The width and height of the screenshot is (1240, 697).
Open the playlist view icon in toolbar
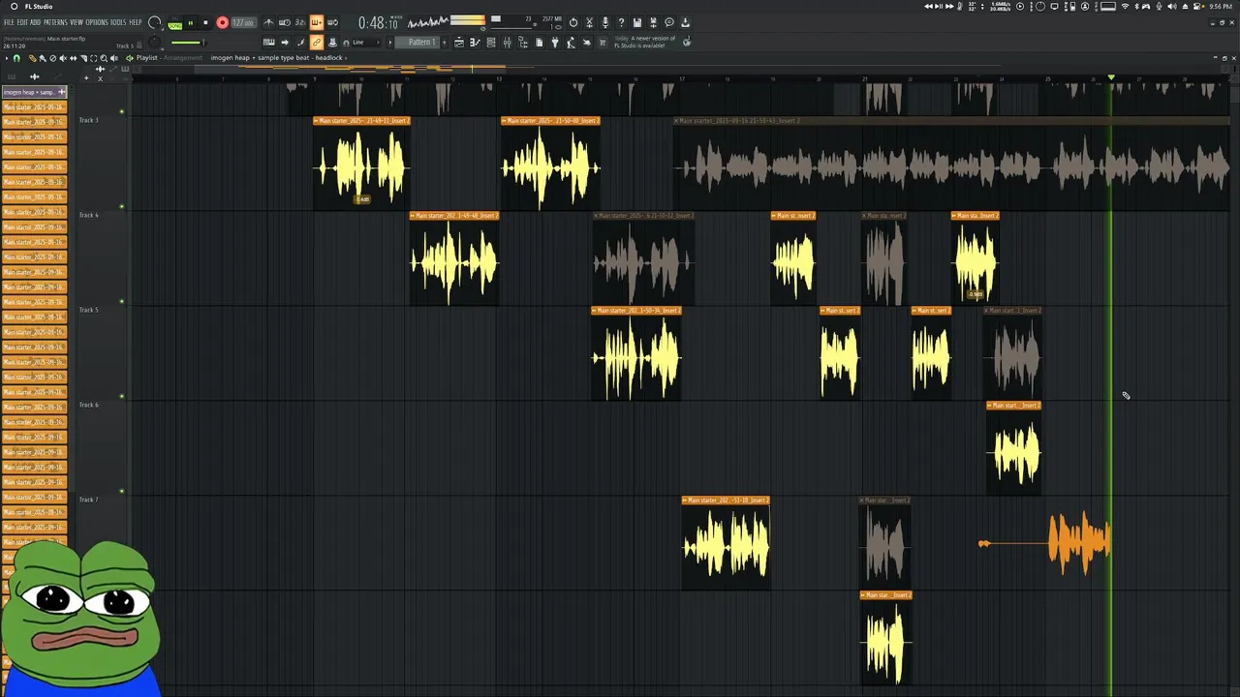[x=459, y=43]
